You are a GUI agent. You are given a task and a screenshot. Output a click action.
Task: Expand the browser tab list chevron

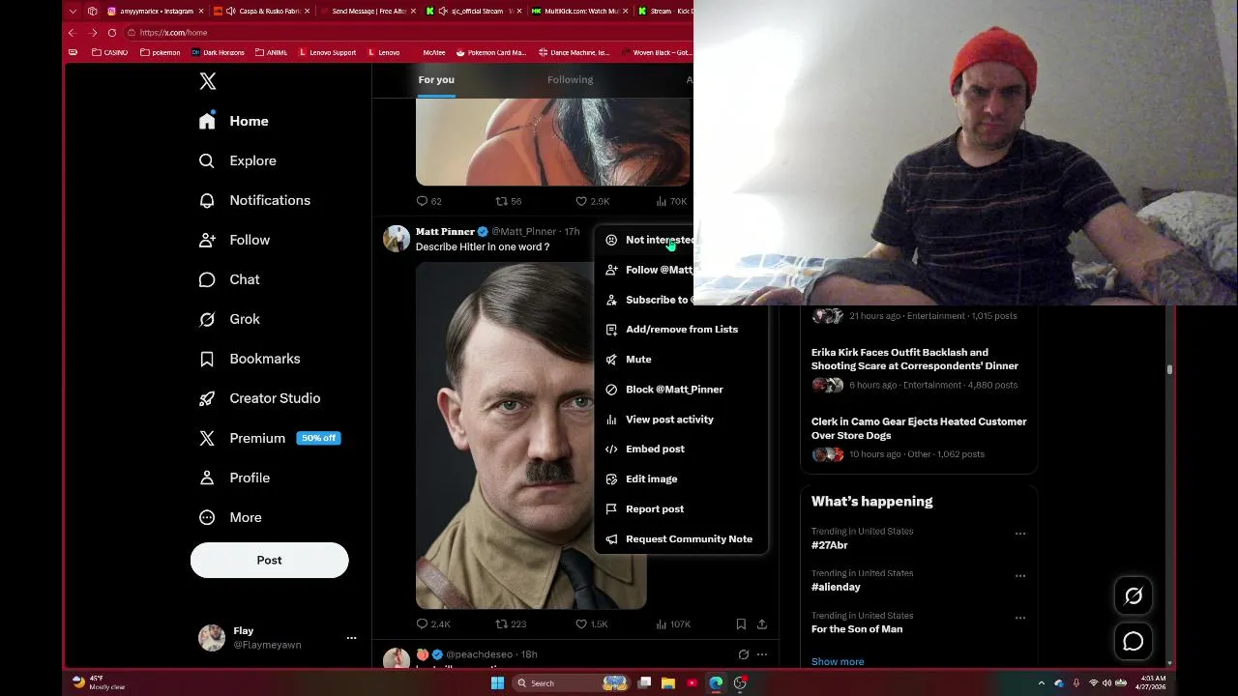click(x=73, y=11)
